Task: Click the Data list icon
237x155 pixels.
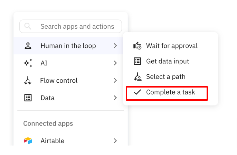Action: [28, 98]
